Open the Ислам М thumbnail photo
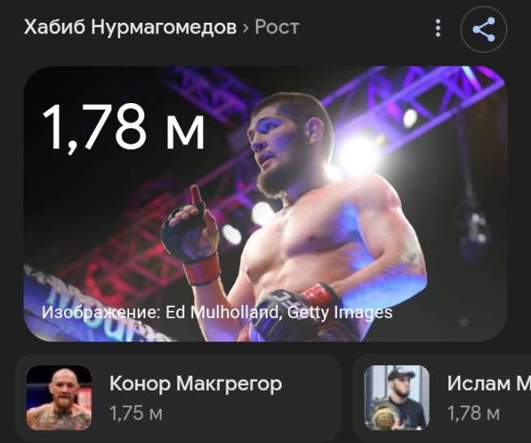This screenshot has height=443, width=531. [396, 398]
